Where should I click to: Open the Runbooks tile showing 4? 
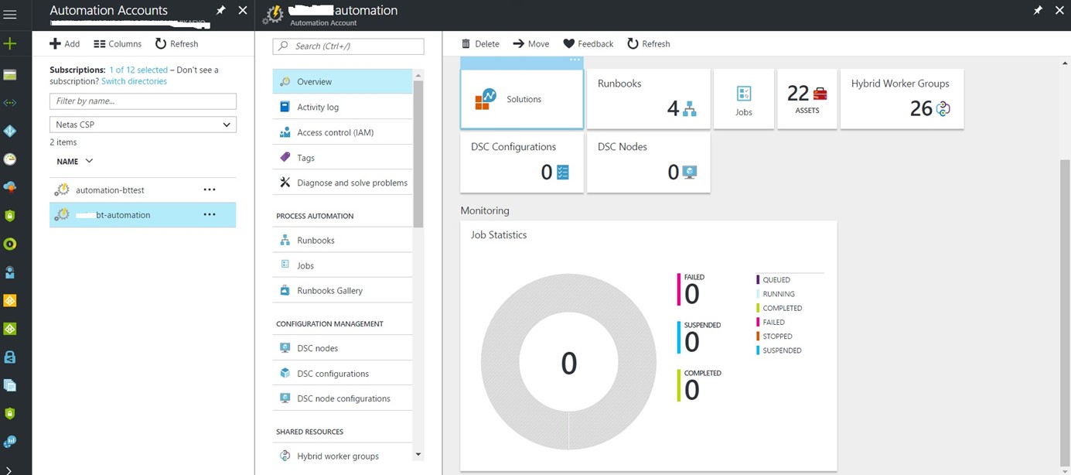point(648,99)
